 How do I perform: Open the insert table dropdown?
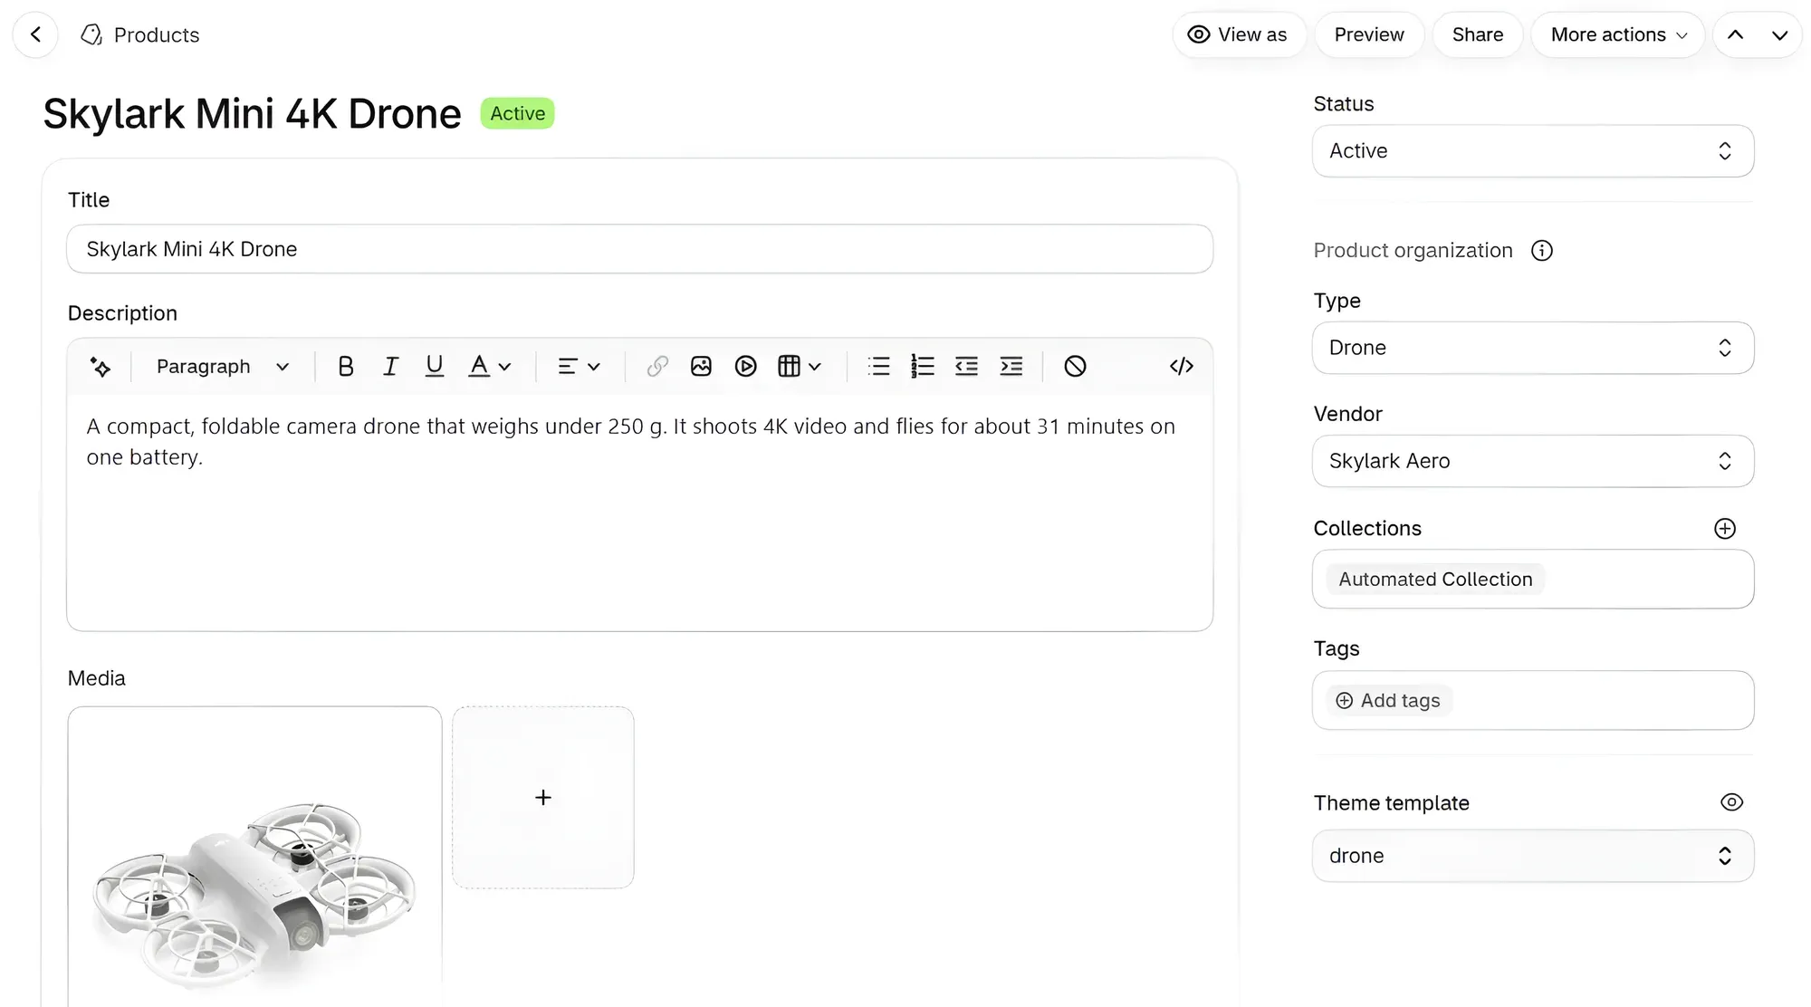(800, 367)
